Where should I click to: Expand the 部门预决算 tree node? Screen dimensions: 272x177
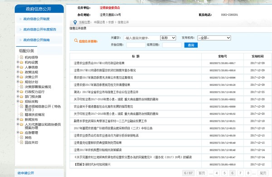18,96
